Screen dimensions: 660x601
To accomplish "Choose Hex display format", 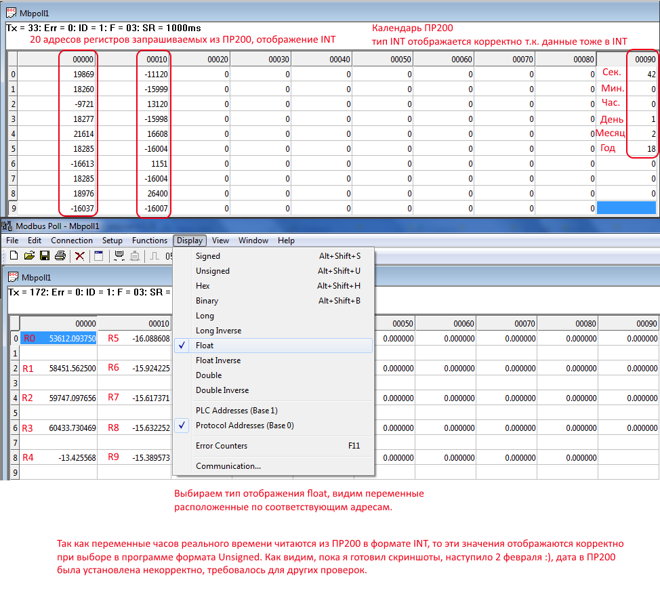I will click(274, 286).
